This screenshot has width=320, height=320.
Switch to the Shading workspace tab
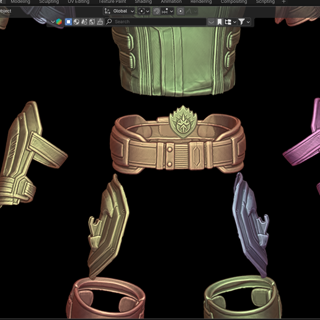pos(143,2)
